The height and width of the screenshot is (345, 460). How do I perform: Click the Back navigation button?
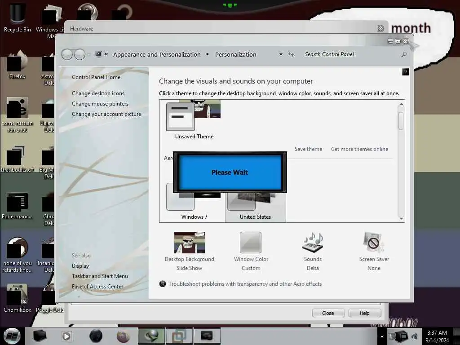click(67, 54)
